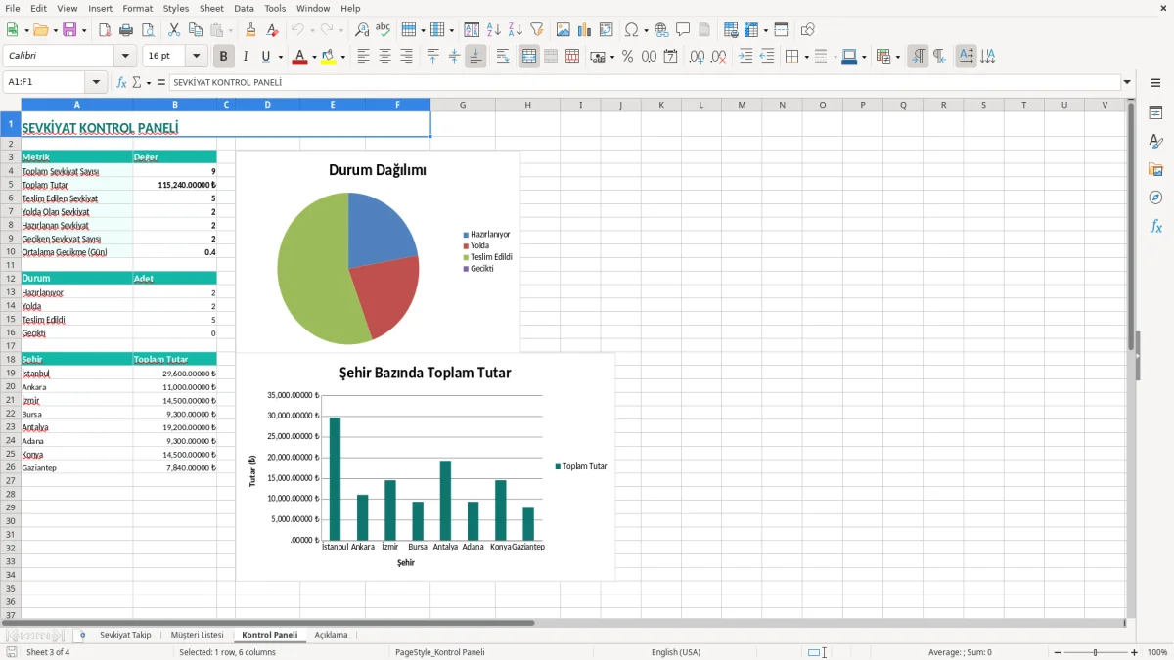The width and height of the screenshot is (1174, 660).
Task: Open font color dropdown arrow
Action: click(314, 57)
